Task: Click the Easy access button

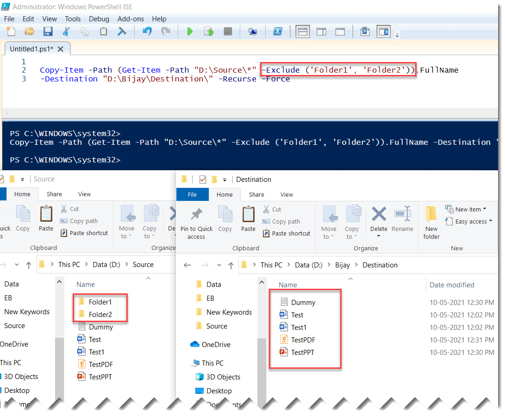Action: [x=469, y=221]
